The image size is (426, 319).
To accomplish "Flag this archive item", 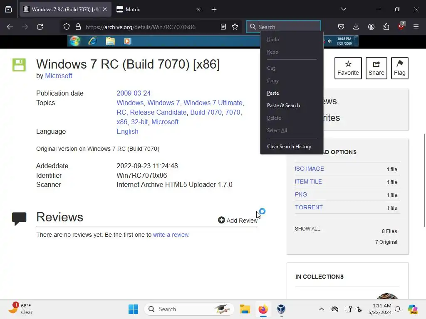I will (x=400, y=68).
